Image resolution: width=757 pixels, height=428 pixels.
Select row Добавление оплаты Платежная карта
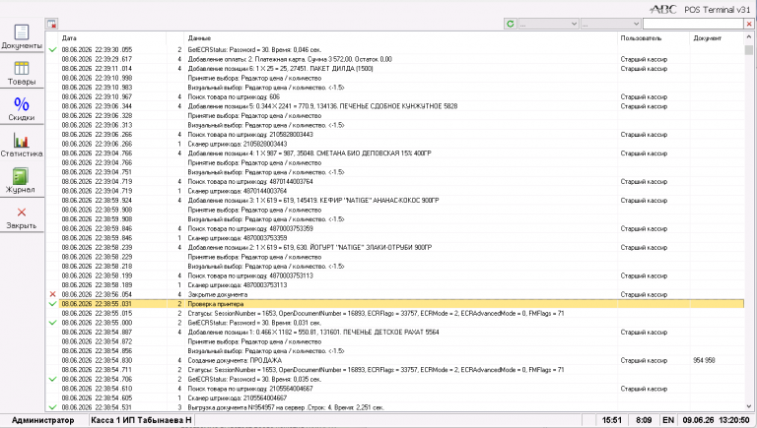pos(395,59)
